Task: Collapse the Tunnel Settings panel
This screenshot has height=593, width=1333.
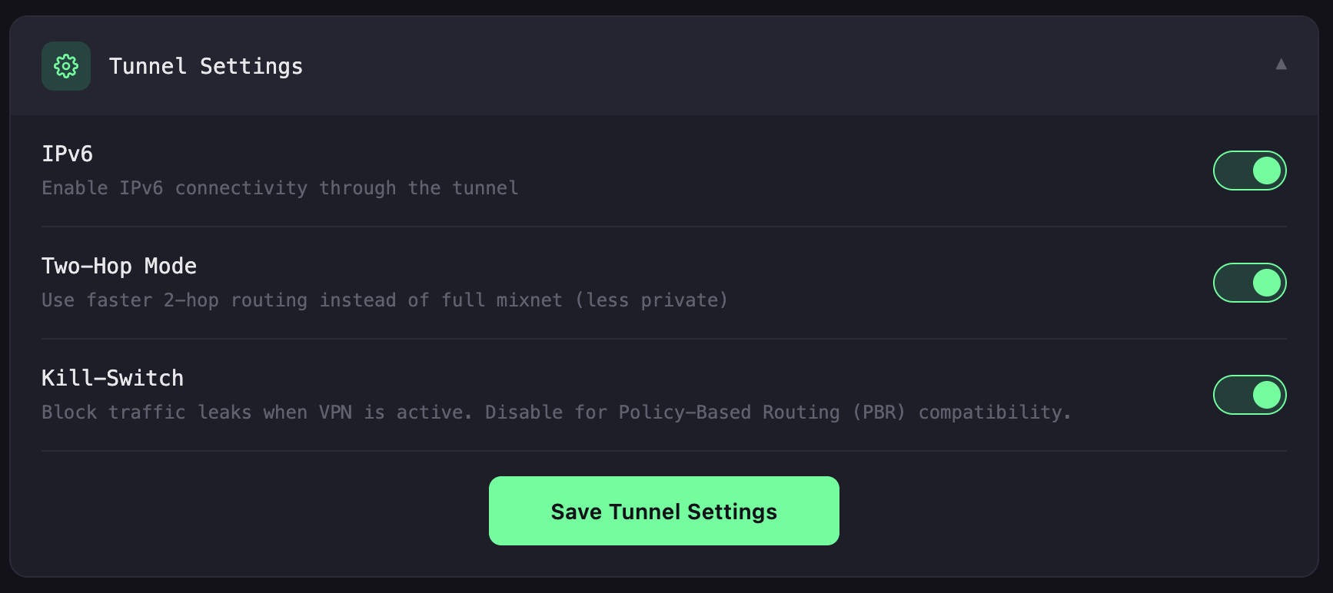Action: point(1281,65)
